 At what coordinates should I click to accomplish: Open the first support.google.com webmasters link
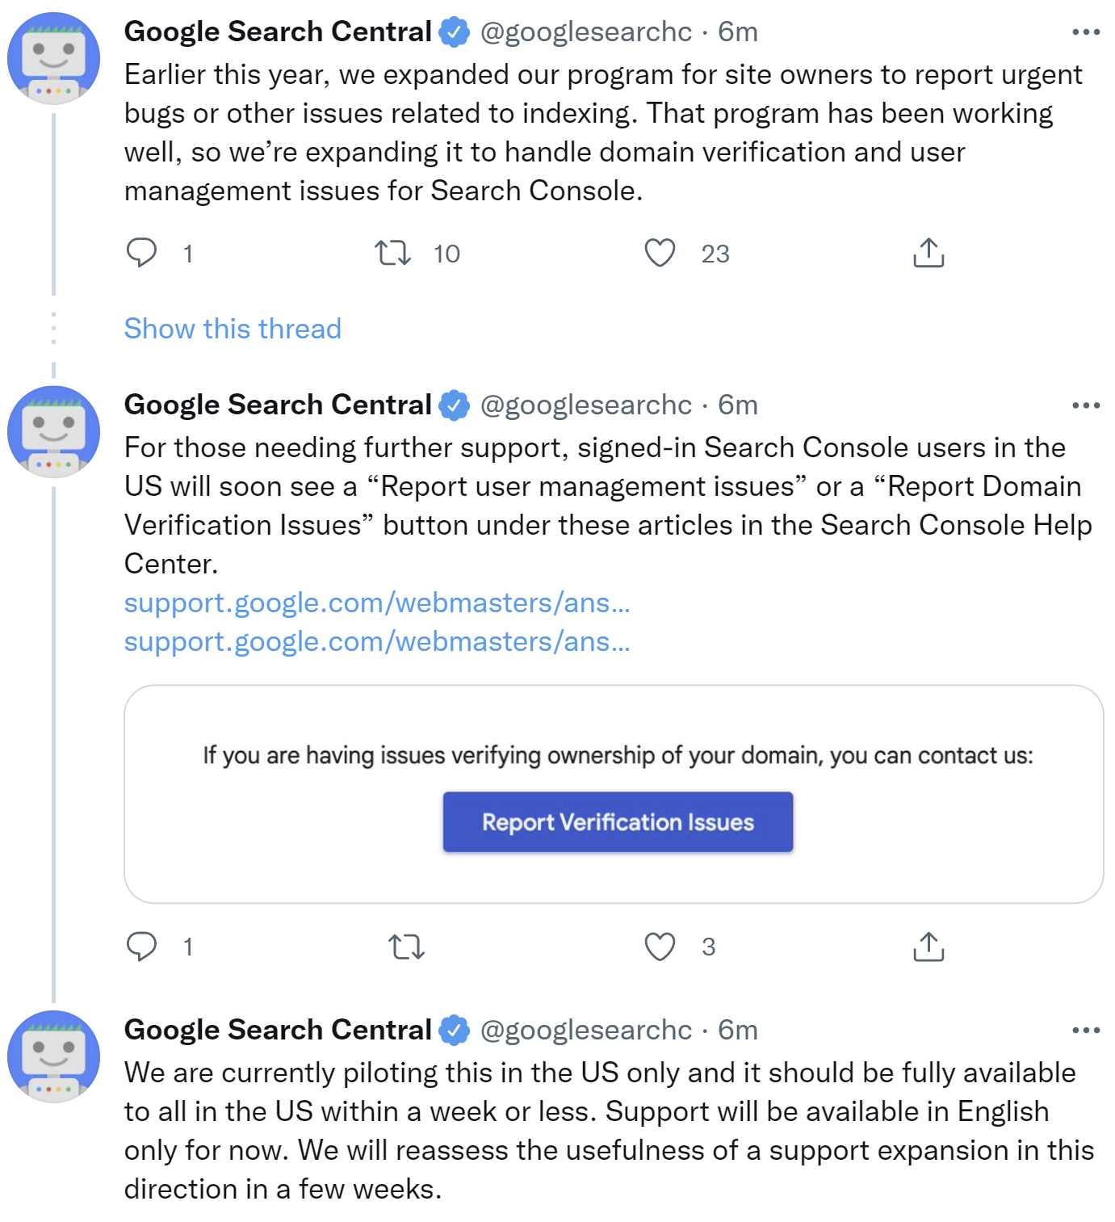(x=377, y=602)
